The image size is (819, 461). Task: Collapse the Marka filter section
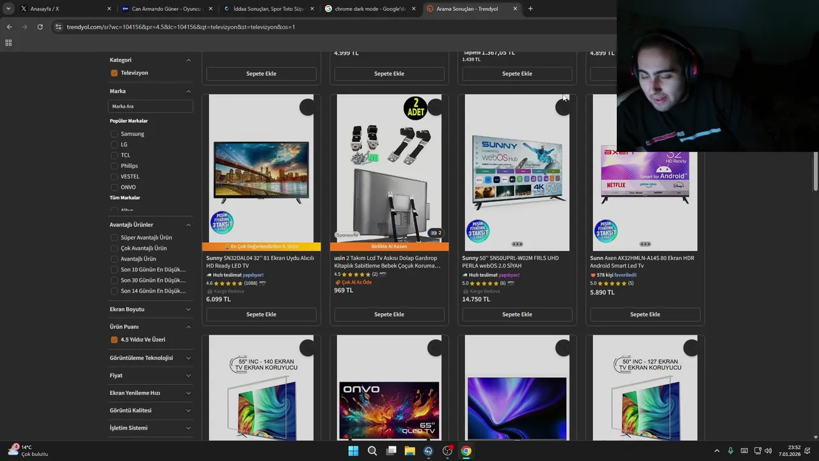click(x=188, y=92)
